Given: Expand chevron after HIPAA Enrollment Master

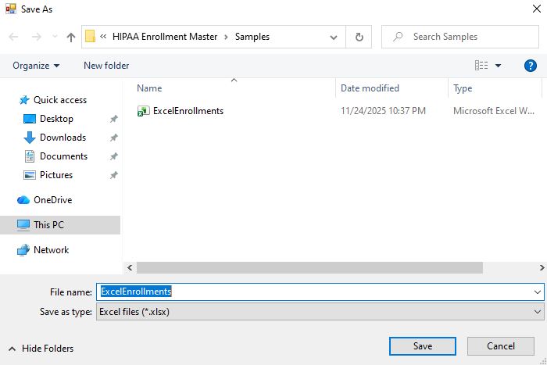Looking at the screenshot, I should pyautogui.click(x=226, y=37).
